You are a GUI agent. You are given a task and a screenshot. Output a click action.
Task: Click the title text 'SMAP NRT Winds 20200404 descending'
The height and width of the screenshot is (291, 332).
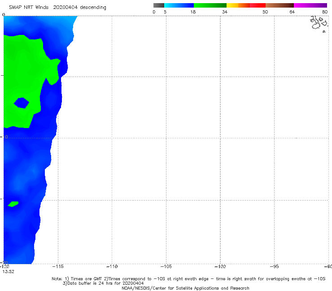[x=57, y=7]
